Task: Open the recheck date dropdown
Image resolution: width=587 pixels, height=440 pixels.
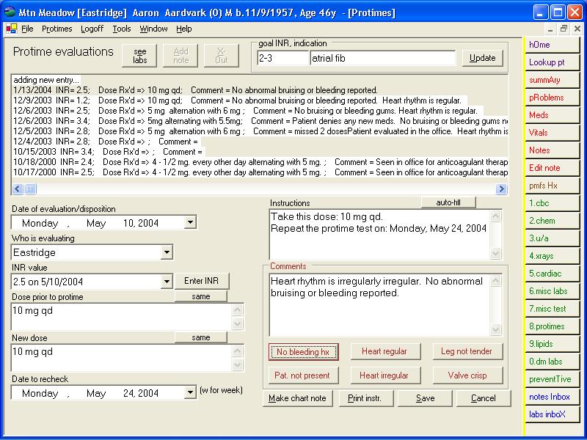Action: 190,393
